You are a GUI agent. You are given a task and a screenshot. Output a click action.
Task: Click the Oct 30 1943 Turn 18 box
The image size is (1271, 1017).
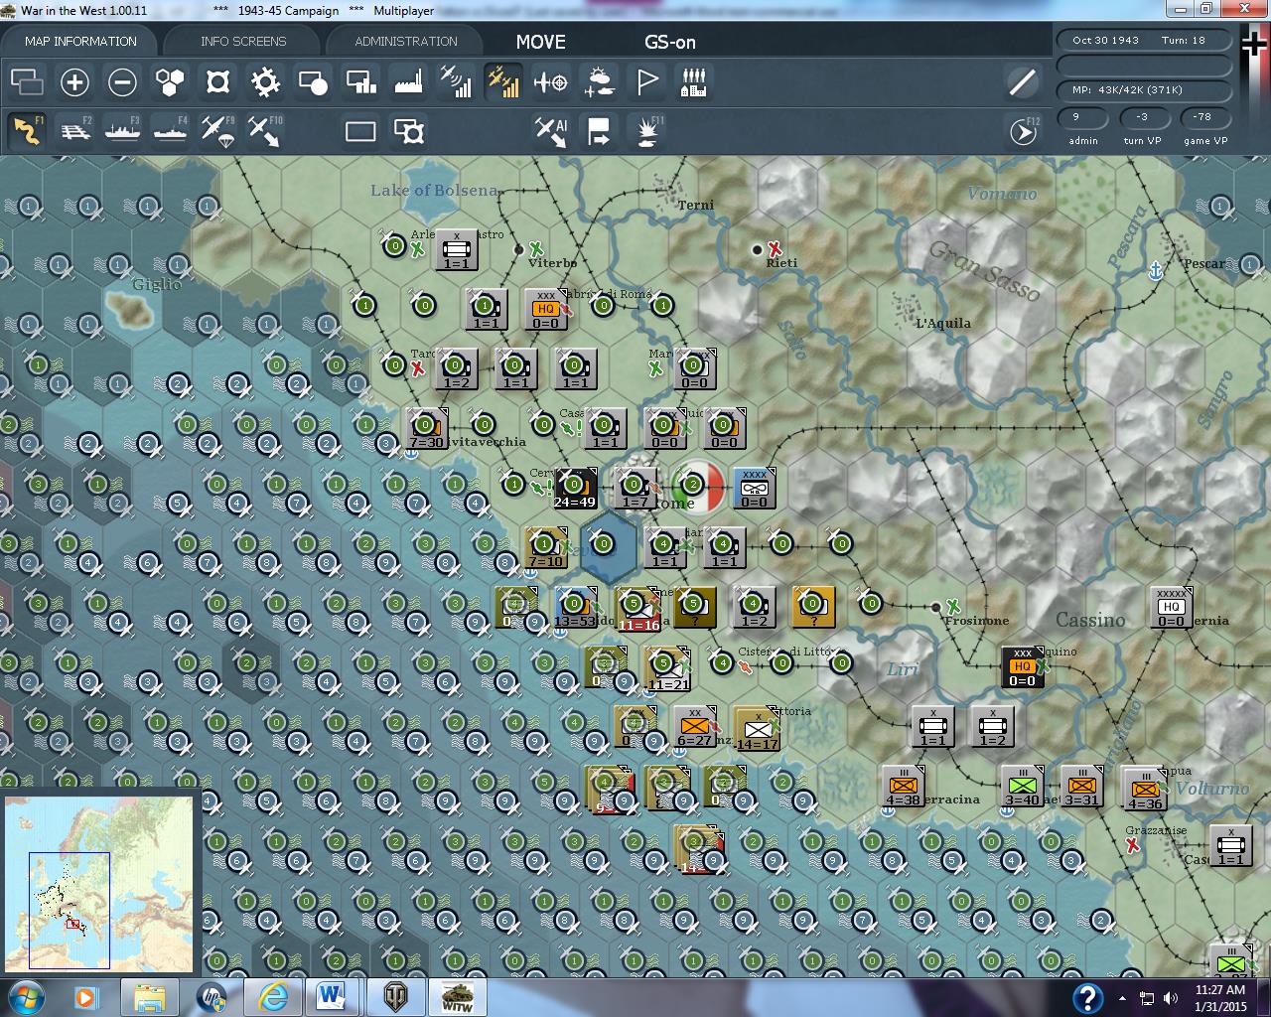[x=1144, y=41]
